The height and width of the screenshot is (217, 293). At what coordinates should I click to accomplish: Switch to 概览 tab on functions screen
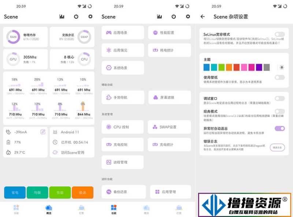pyautogui.click(x=146, y=209)
